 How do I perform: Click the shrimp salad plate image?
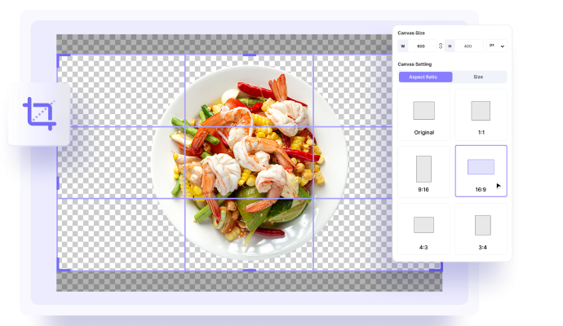249,159
